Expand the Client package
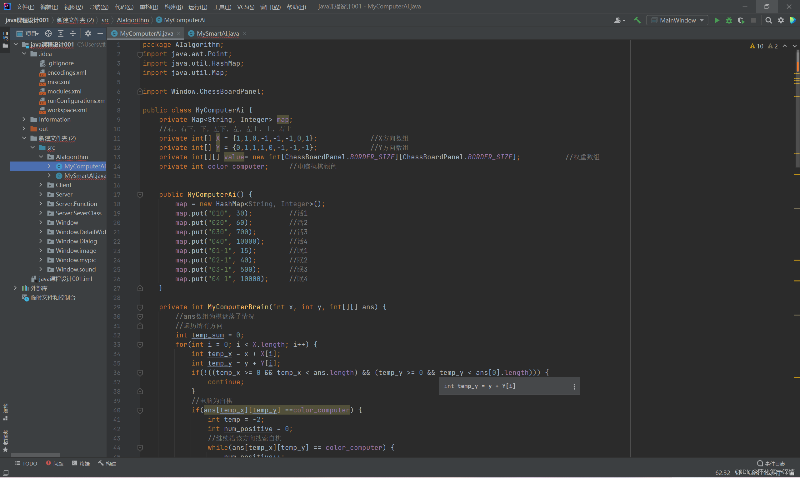This screenshot has width=800, height=478. click(x=41, y=185)
